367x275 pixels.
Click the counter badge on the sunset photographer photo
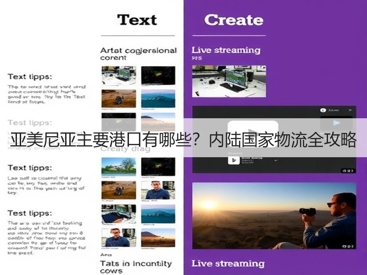click(349, 246)
